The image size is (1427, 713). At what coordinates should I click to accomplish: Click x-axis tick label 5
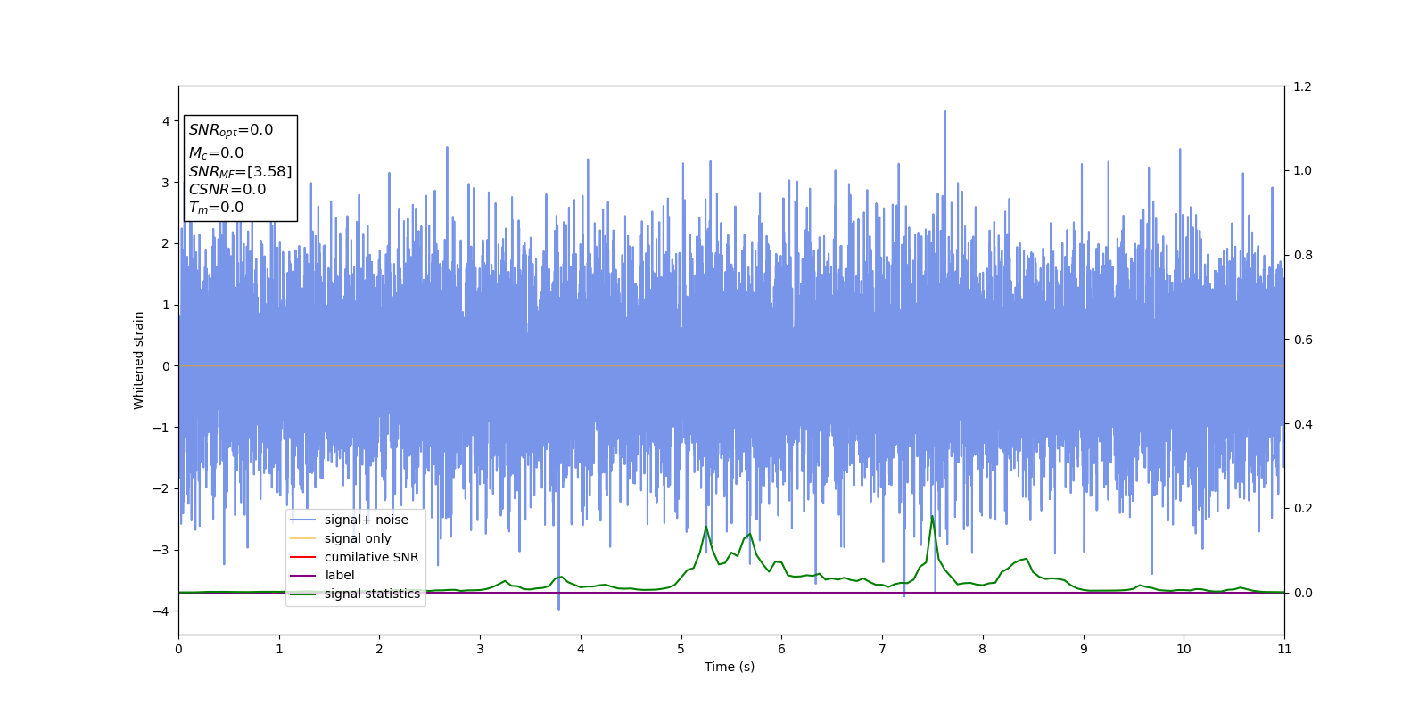(681, 649)
